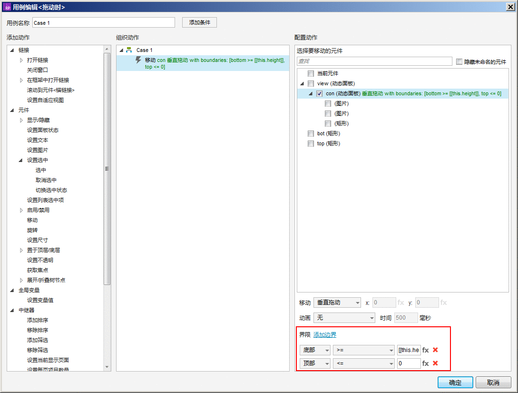This screenshot has height=393, width=518.
Task: Select the 选中 action
Action: [40, 170]
